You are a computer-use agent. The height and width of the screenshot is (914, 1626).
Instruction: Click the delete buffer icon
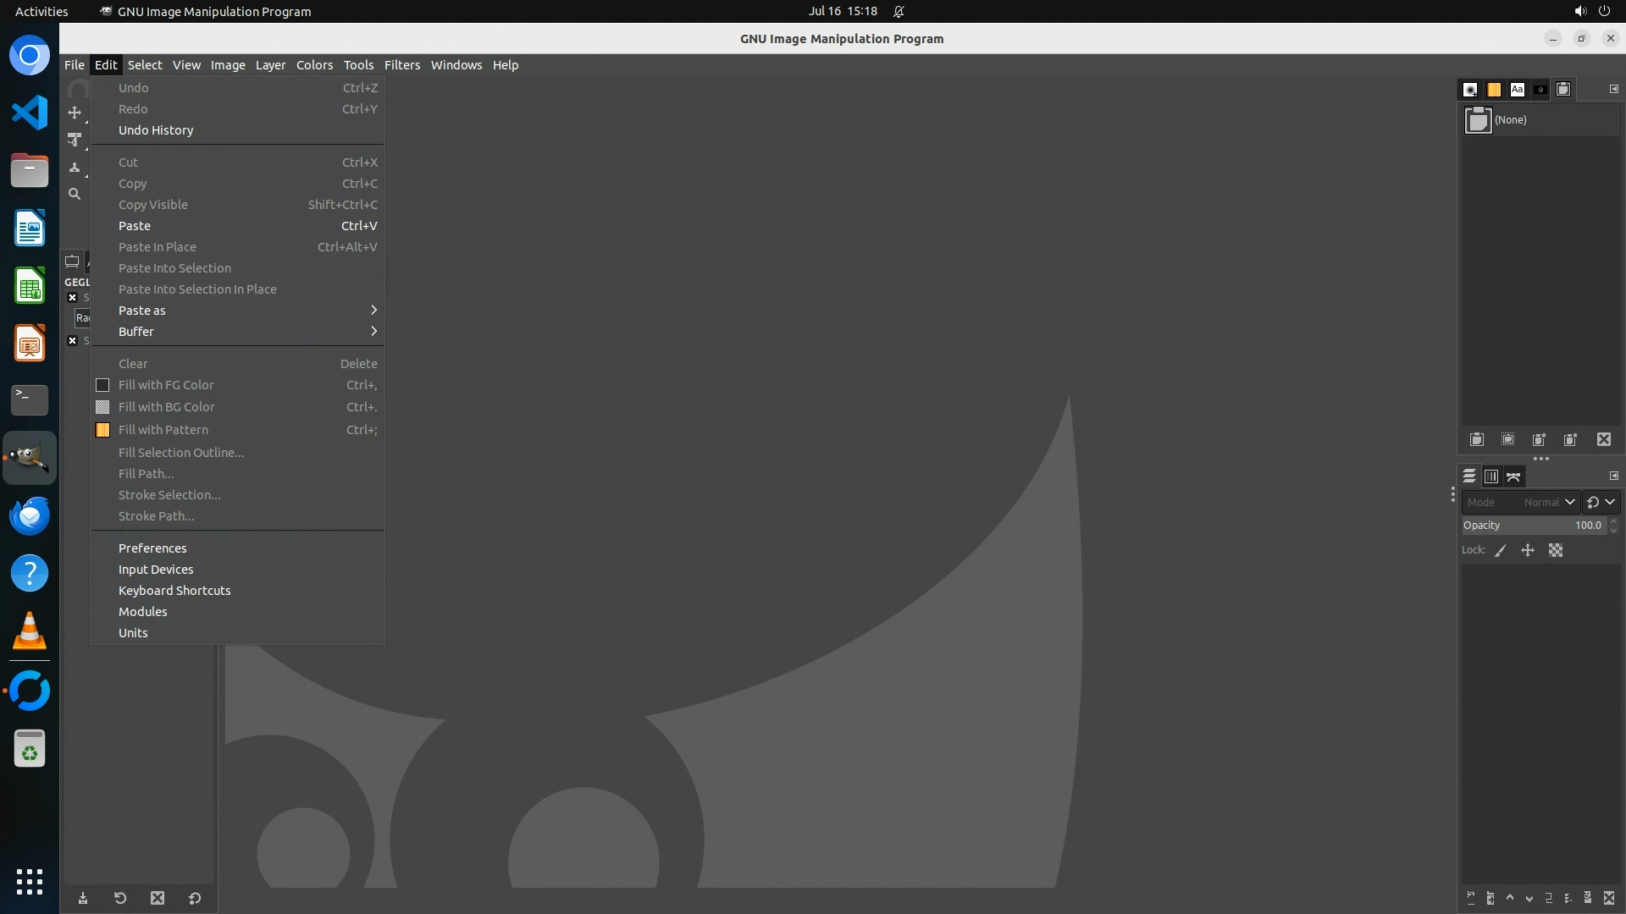tap(1604, 440)
